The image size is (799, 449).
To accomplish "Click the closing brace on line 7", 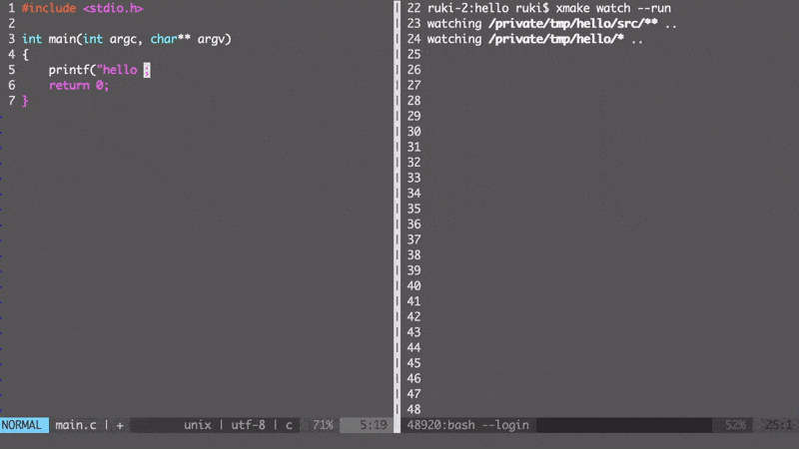I will coord(25,101).
